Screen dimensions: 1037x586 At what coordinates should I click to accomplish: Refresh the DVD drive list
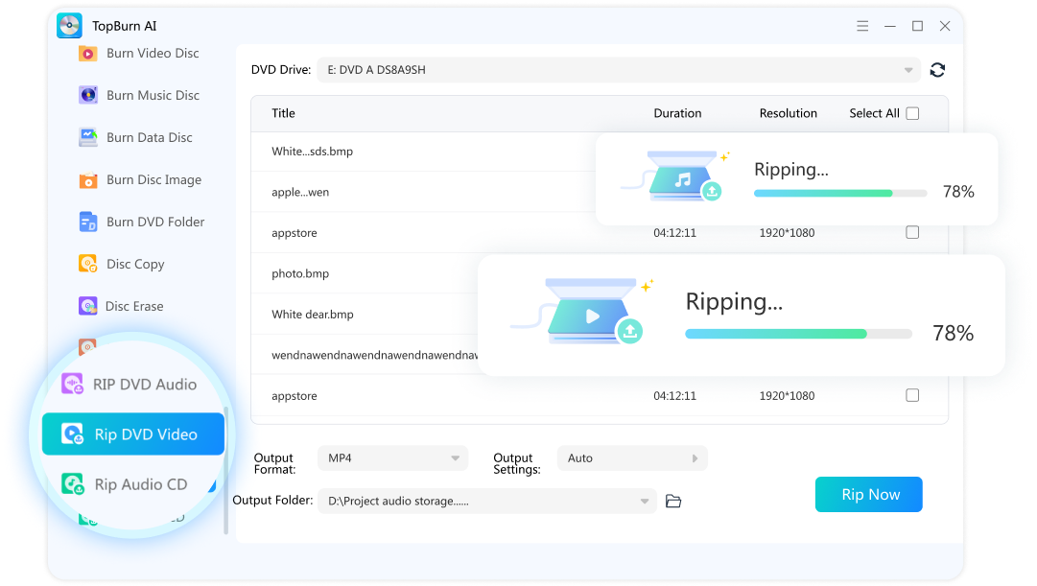pyautogui.click(x=937, y=70)
